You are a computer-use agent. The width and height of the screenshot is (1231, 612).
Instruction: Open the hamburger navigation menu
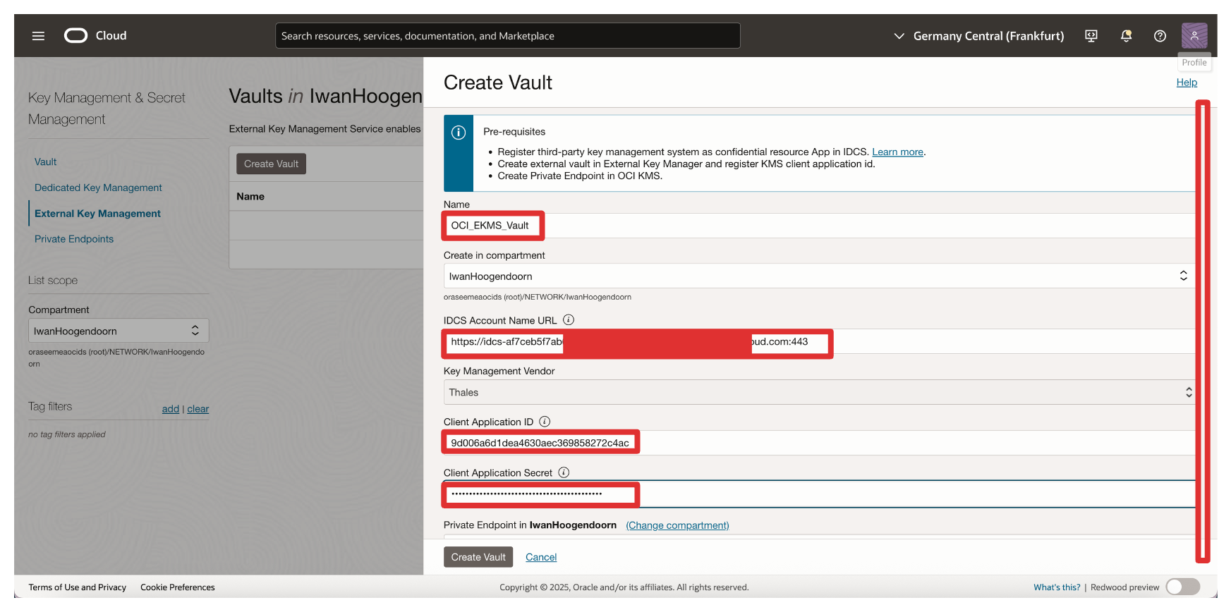click(x=38, y=36)
